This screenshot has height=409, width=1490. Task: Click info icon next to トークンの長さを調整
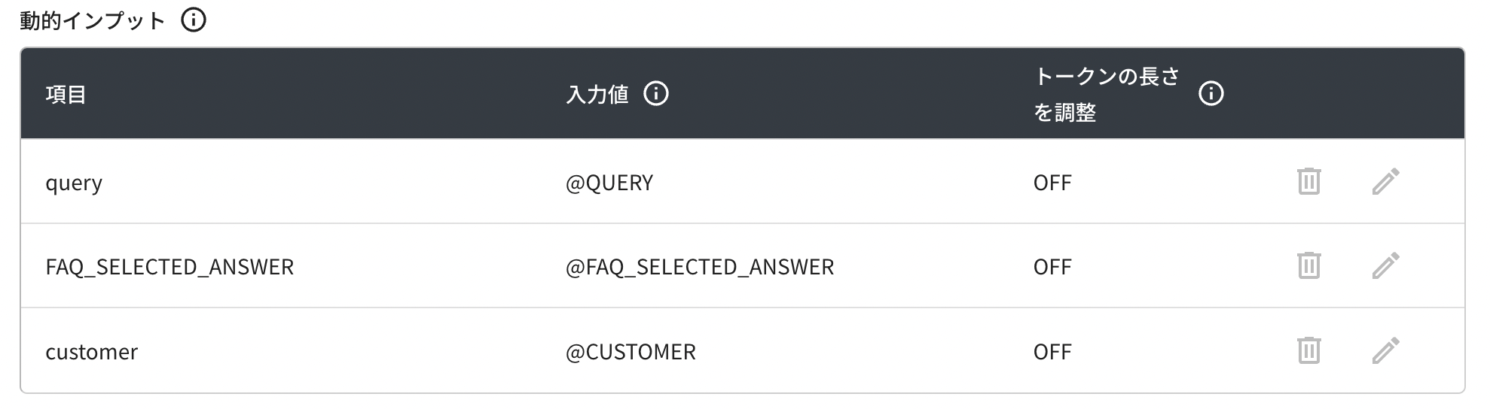(1211, 94)
